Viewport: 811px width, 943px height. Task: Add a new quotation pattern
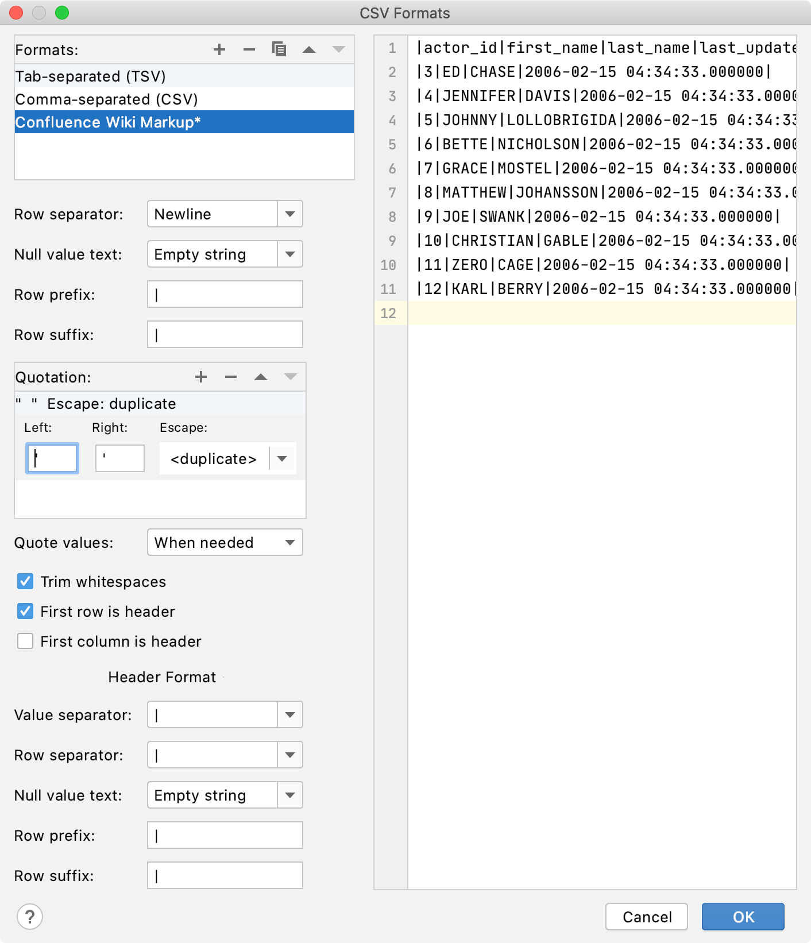[x=201, y=377]
